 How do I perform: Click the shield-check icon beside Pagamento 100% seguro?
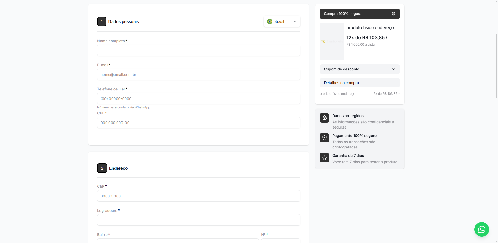tap(324, 138)
